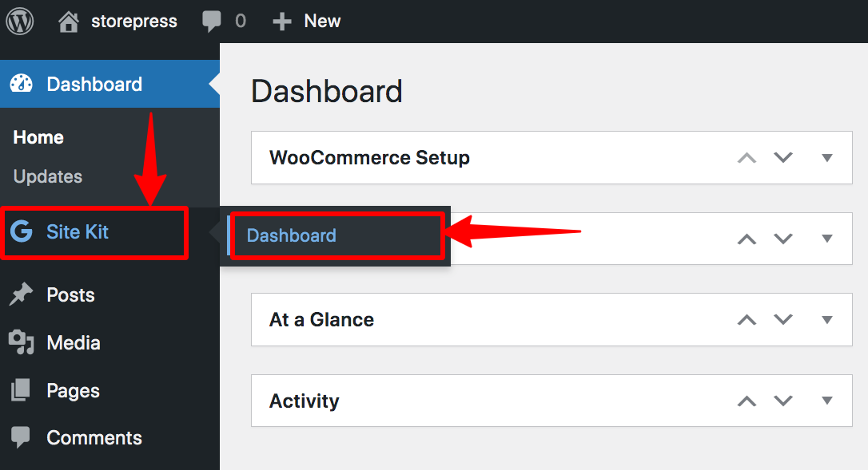Collapse the Activity widget

[827, 401]
